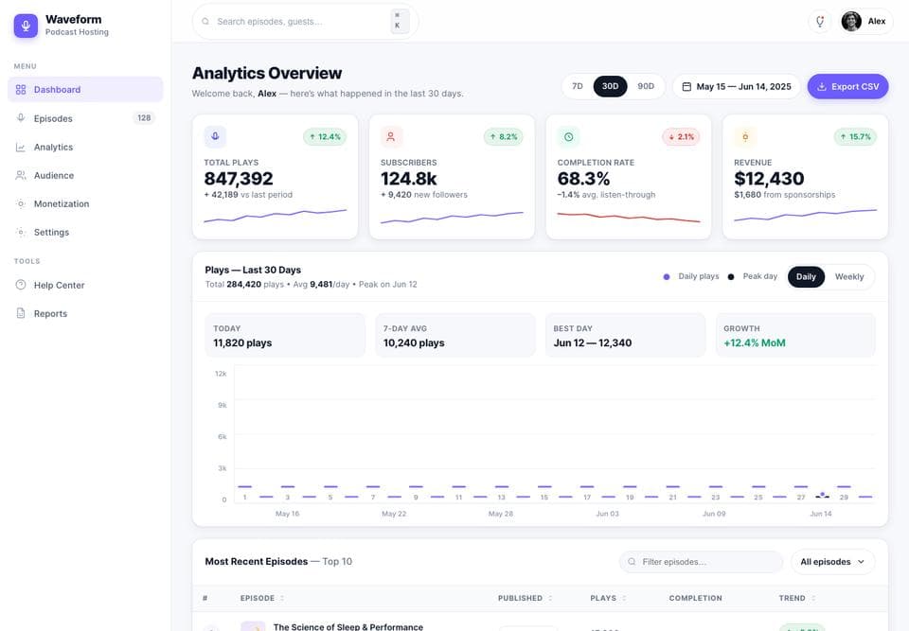
Task: Click the Total Plays sparkline chart
Action: click(x=276, y=217)
